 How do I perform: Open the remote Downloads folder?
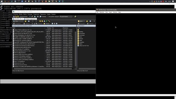[x=81, y=35]
